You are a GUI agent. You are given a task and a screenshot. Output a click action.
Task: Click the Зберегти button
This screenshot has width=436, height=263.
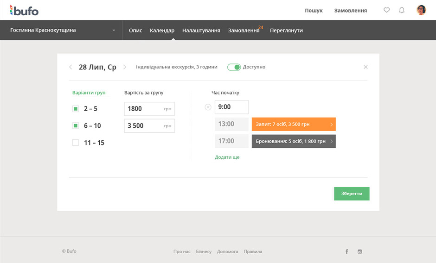tap(352, 194)
